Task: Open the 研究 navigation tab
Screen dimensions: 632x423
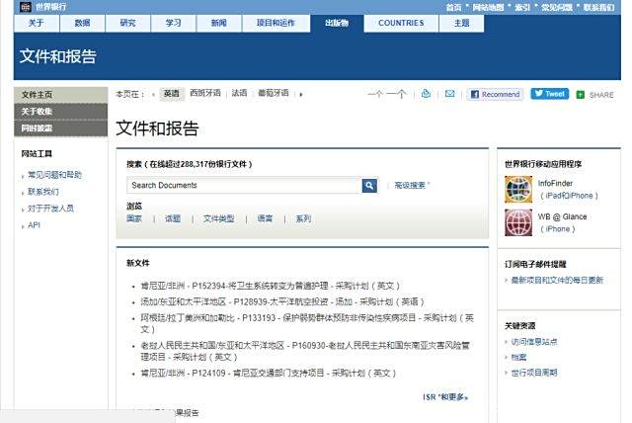Action: tap(127, 23)
